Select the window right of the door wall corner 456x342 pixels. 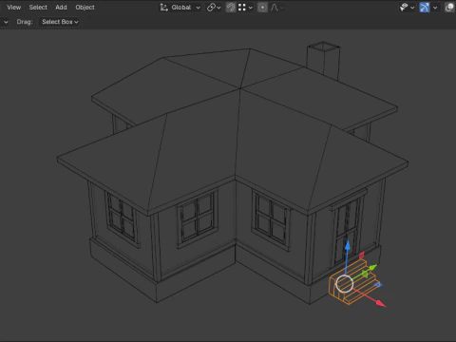click(x=271, y=218)
